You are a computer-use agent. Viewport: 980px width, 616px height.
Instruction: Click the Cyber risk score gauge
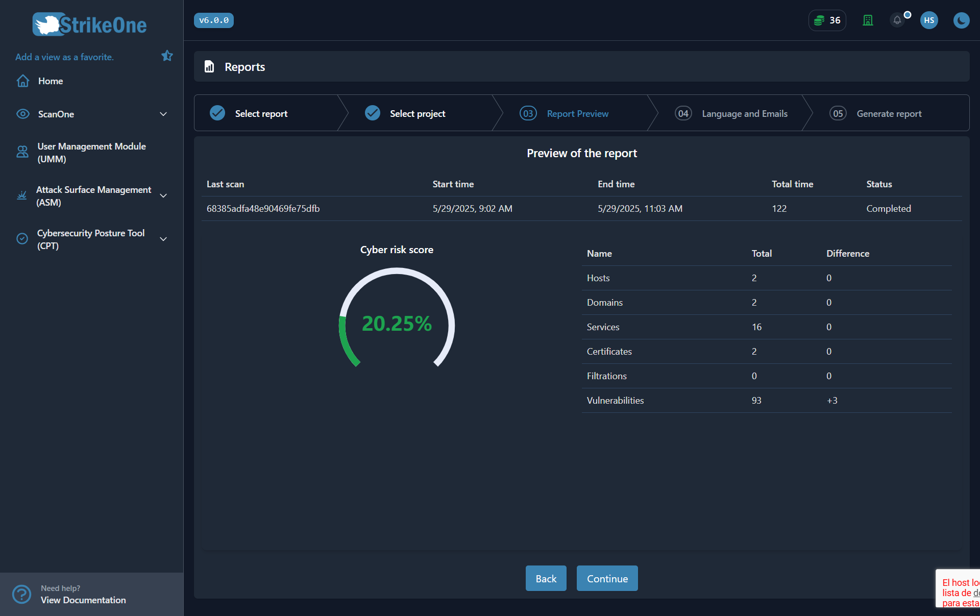[x=397, y=323]
